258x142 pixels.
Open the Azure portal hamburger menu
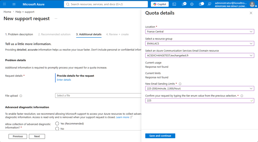click(x=14, y=4)
